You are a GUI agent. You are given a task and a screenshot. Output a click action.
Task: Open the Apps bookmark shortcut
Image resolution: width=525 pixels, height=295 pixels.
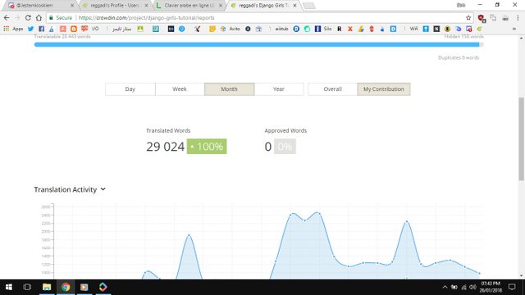pyautogui.click(x=13, y=29)
